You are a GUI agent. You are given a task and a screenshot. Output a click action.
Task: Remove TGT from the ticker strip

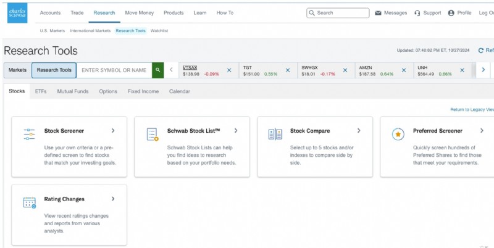(x=288, y=70)
